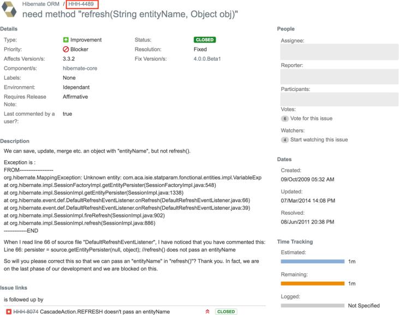Click the blue Estimated time progress bar

coord(312,262)
